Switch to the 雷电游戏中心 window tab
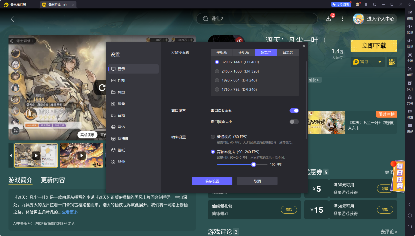 pos(58,5)
